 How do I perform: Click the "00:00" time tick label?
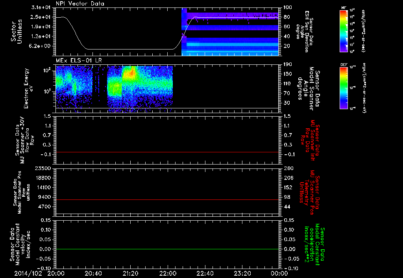point(279,273)
